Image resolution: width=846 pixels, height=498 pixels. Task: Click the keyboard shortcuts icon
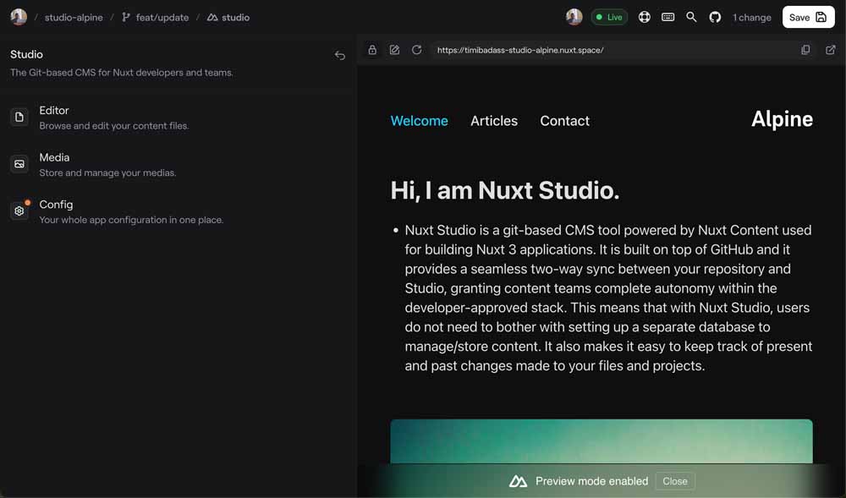click(x=667, y=17)
